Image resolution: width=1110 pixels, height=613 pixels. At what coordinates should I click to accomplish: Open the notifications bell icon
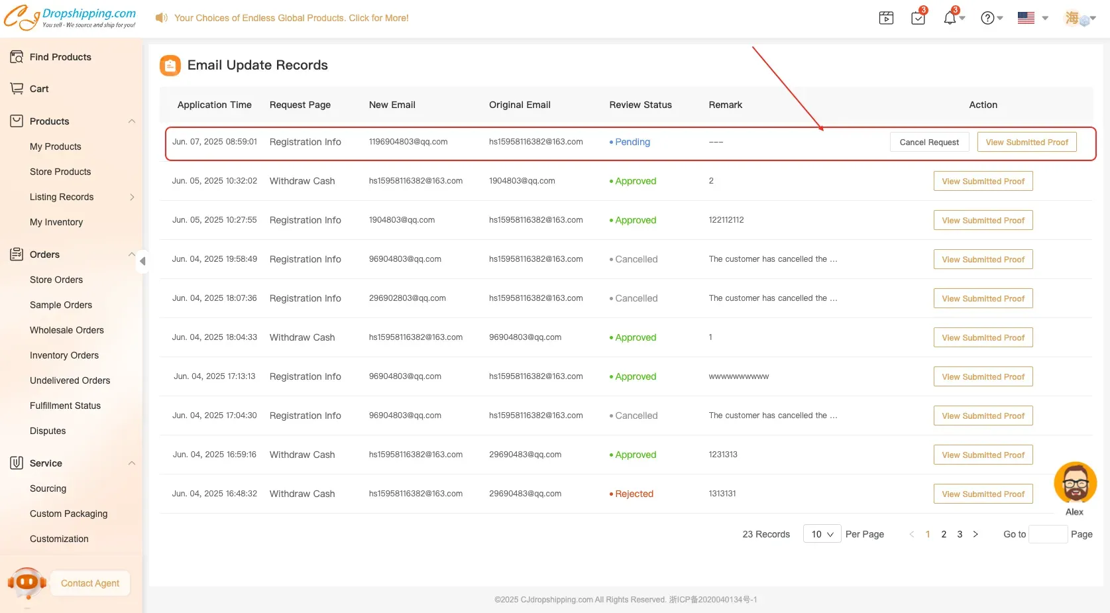(950, 18)
